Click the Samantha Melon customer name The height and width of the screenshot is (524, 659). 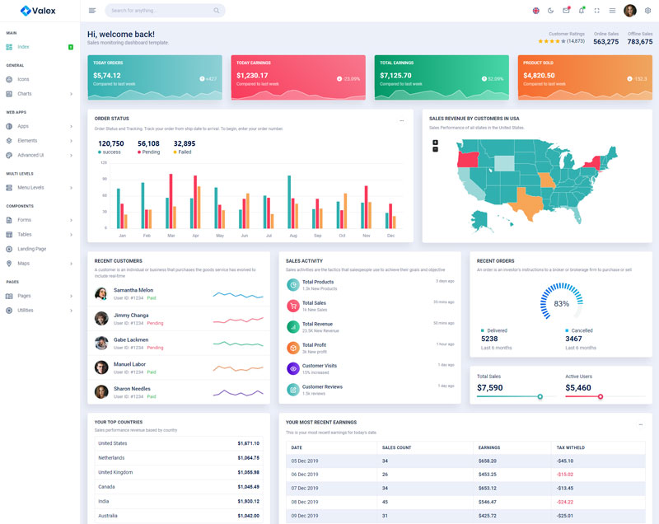[x=133, y=290]
